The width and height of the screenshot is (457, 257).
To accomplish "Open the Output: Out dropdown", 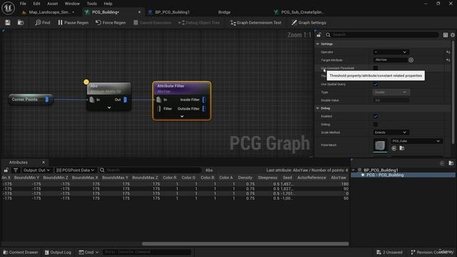I will point(36,170).
